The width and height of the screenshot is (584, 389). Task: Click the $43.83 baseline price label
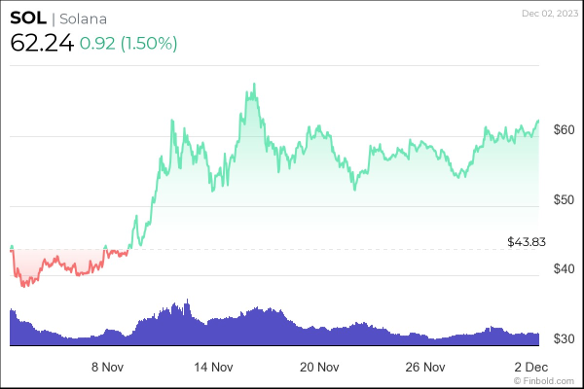click(526, 240)
